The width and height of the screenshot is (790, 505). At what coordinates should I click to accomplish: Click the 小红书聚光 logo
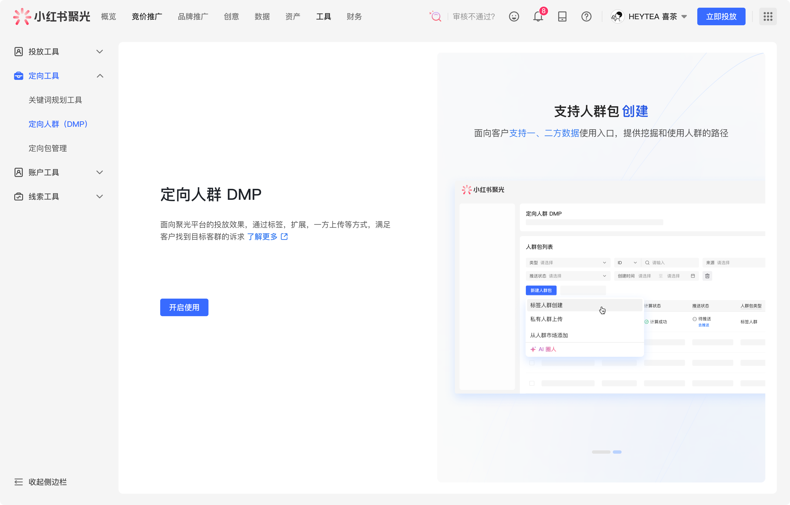(x=52, y=16)
